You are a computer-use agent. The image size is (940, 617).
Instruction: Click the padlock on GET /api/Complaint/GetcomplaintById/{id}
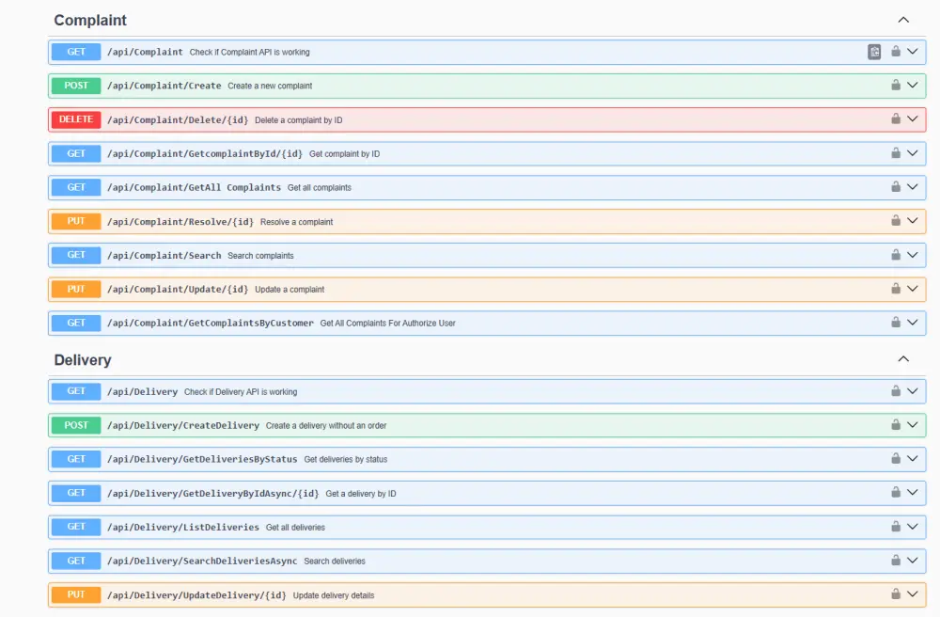(896, 153)
